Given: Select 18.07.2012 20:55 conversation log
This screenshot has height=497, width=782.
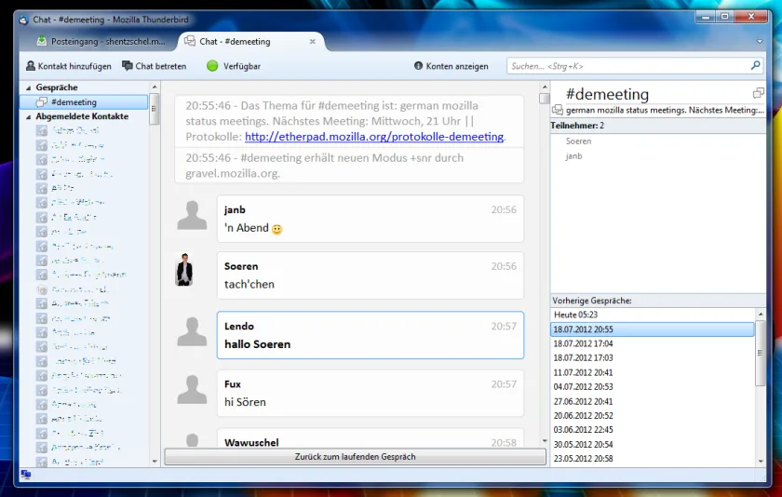Looking at the screenshot, I should pyautogui.click(x=653, y=329).
